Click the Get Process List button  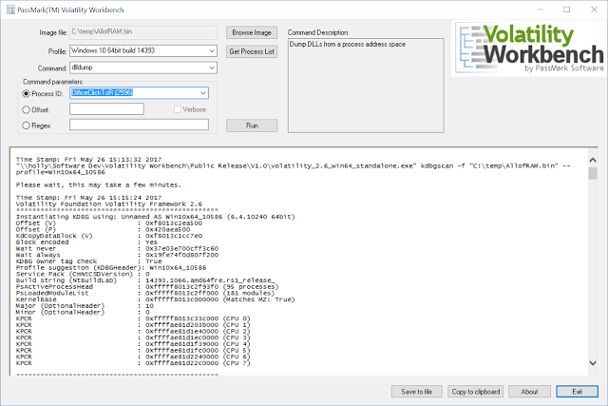tap(252, 51)
